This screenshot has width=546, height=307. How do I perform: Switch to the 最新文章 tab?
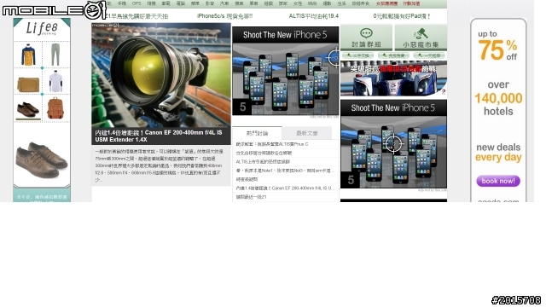(307, 133)
